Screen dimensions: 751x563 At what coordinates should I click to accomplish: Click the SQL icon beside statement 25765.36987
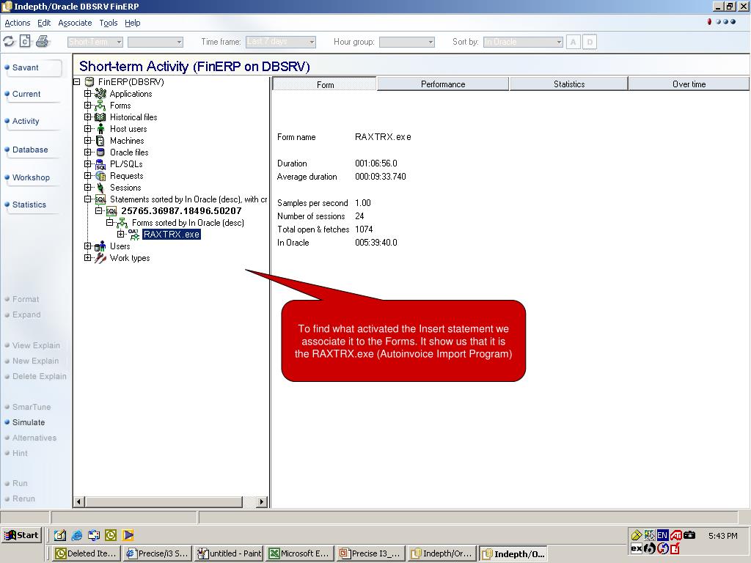pyautogui.click(x=111, y=211)
